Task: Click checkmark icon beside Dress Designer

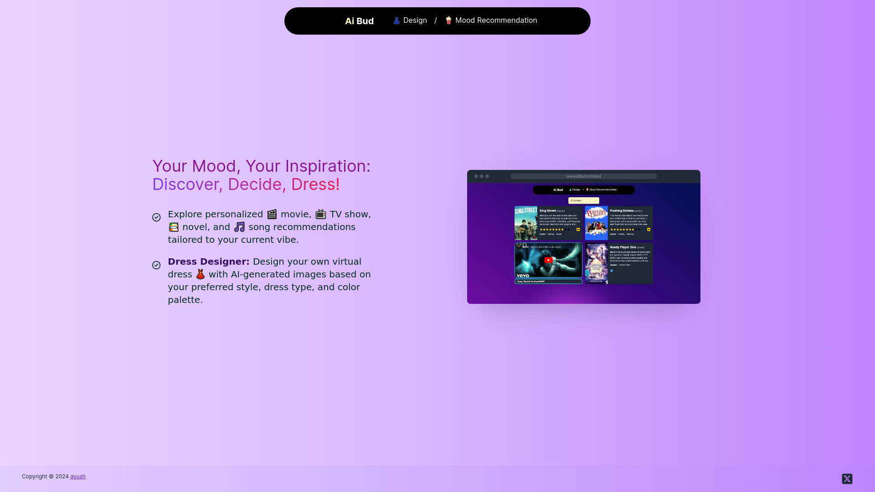Action: [x=156, y=265]
